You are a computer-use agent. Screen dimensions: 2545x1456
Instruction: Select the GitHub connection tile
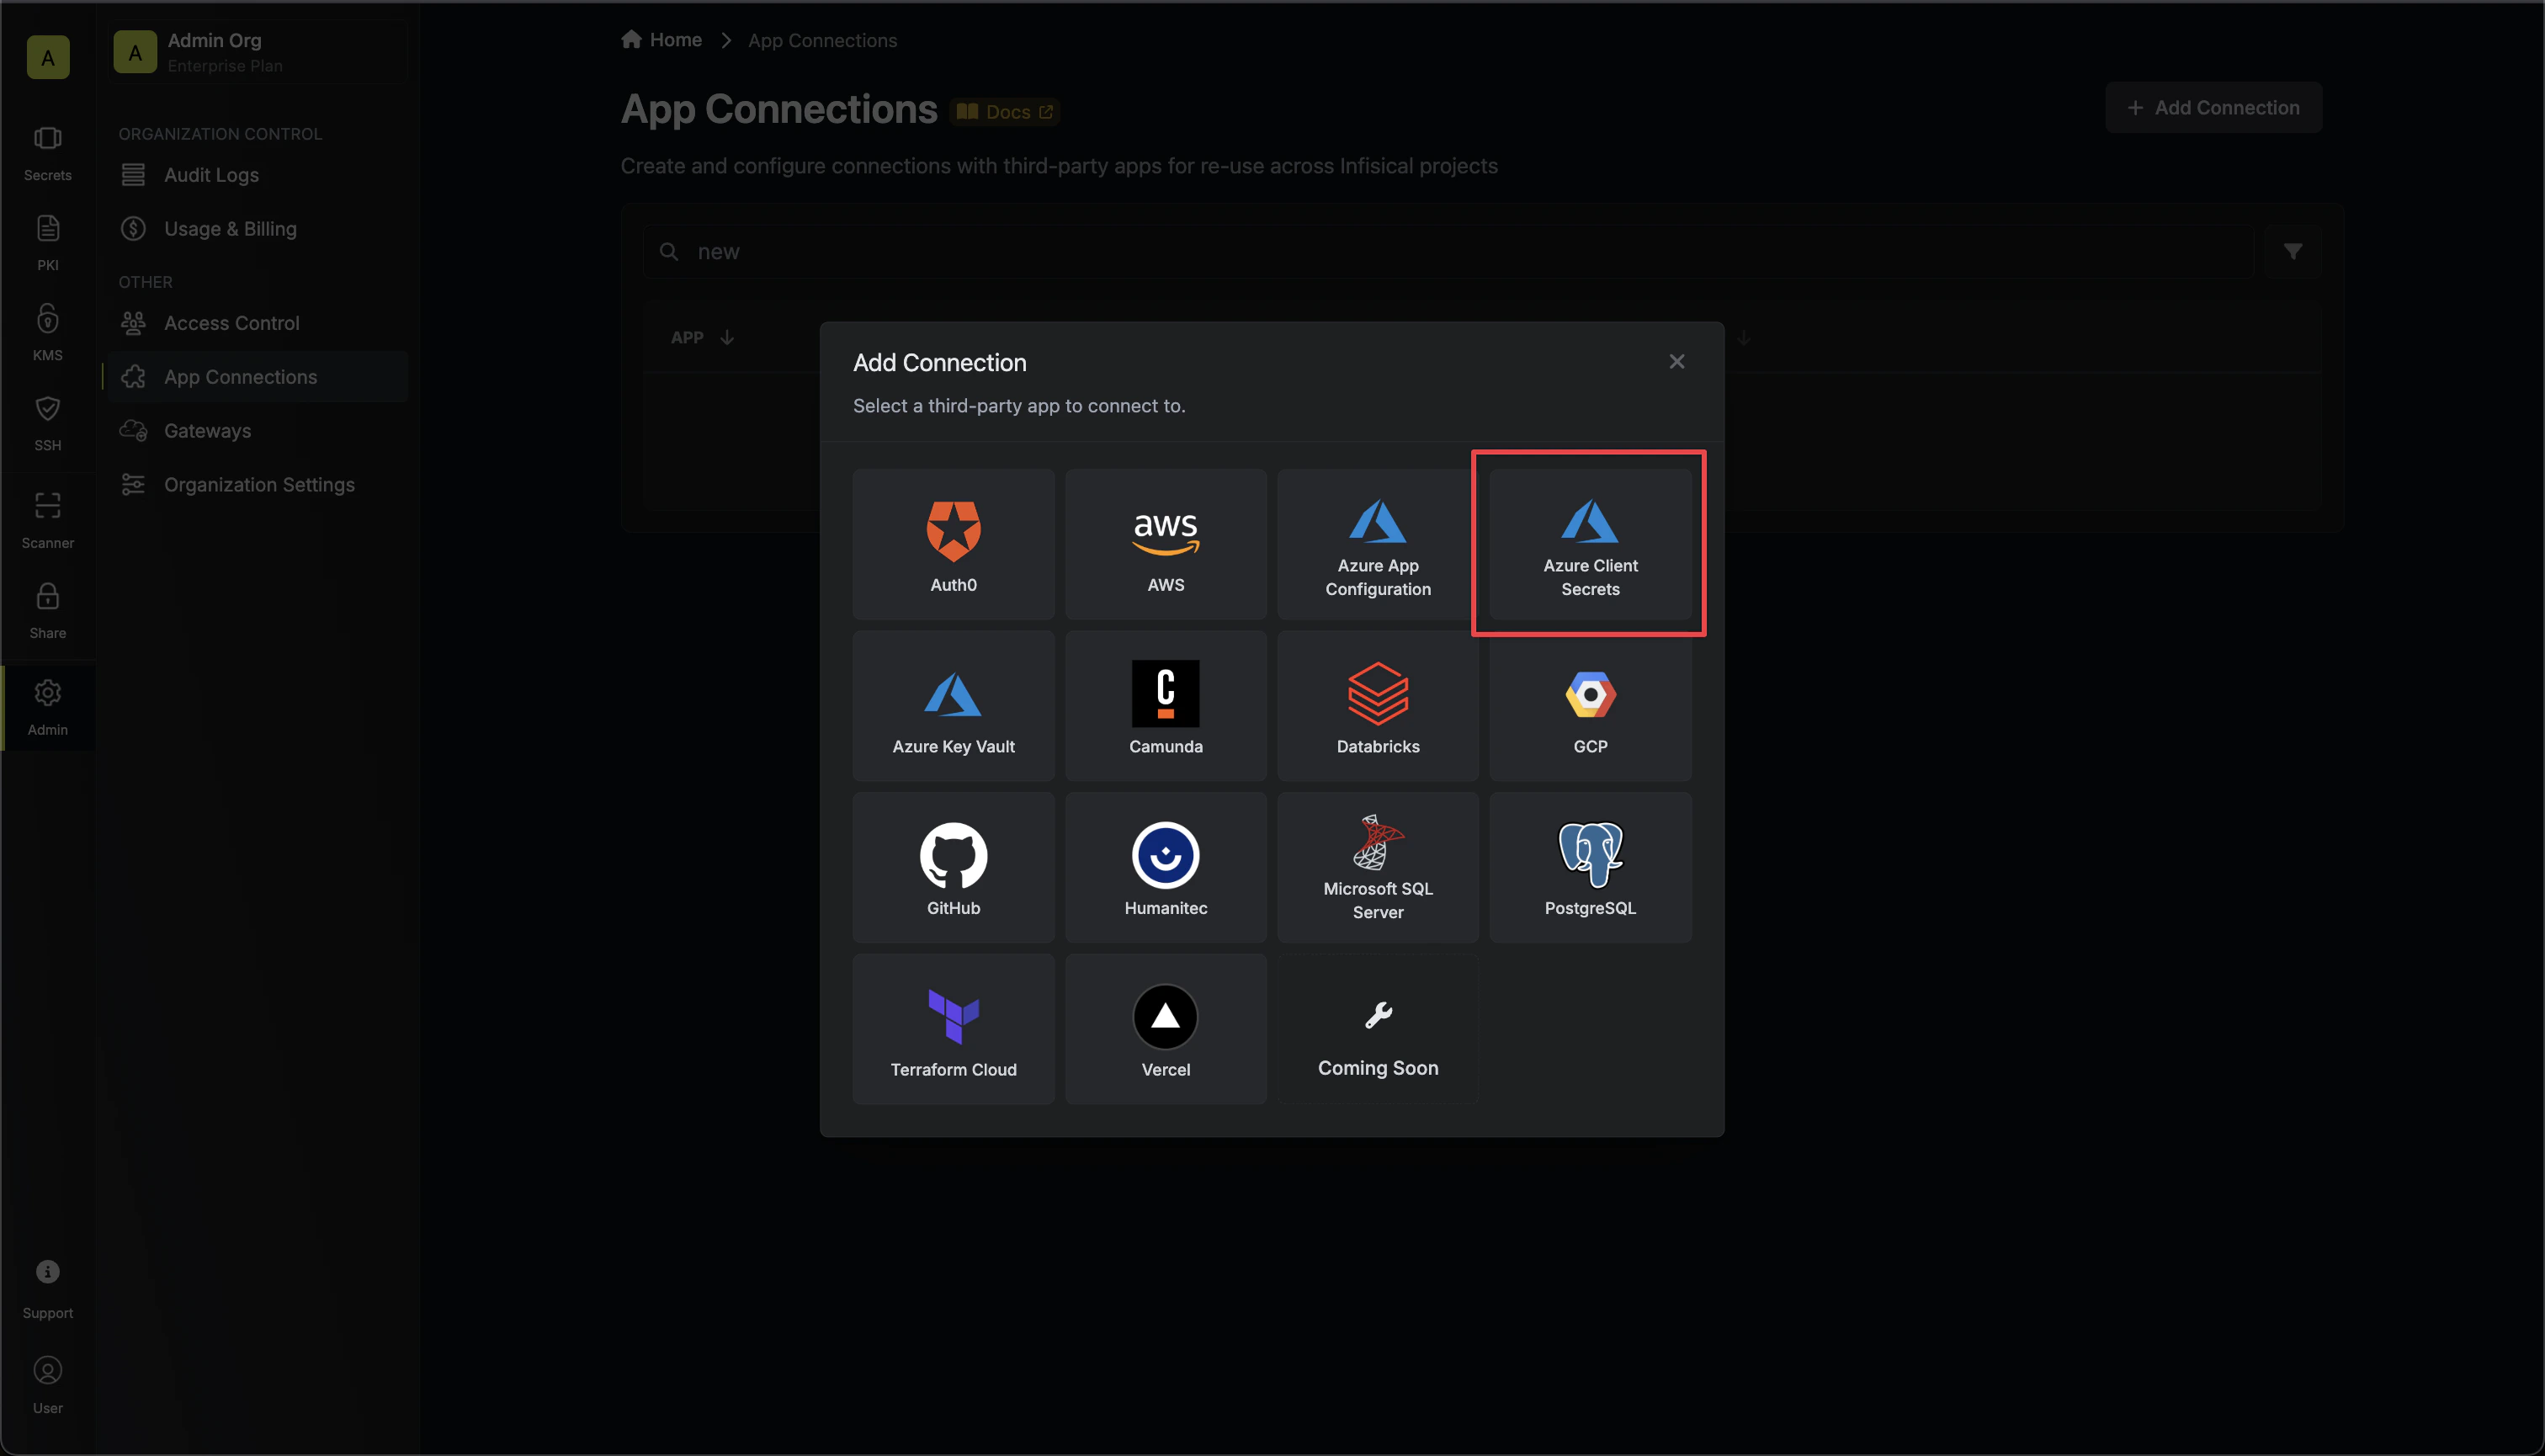pos(953,867)
